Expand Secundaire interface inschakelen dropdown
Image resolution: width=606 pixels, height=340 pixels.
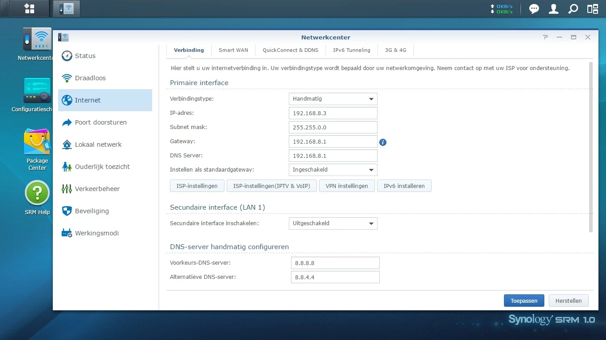click(x=333, y=223)
